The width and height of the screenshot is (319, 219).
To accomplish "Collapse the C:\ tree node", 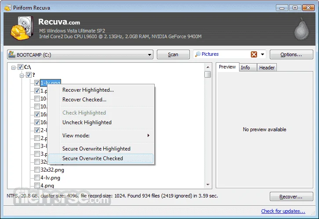I will pyautogui.click(x=14, y=68).
